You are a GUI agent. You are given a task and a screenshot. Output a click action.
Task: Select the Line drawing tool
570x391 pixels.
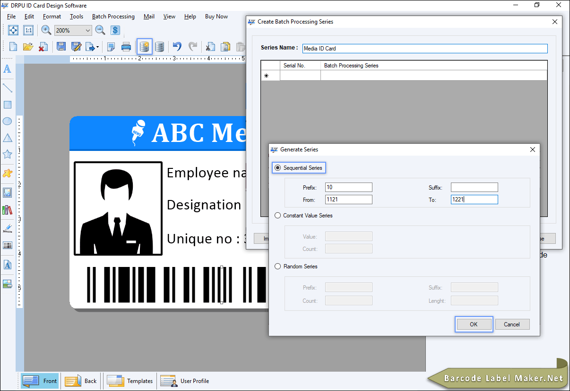[x=8, y=88]
